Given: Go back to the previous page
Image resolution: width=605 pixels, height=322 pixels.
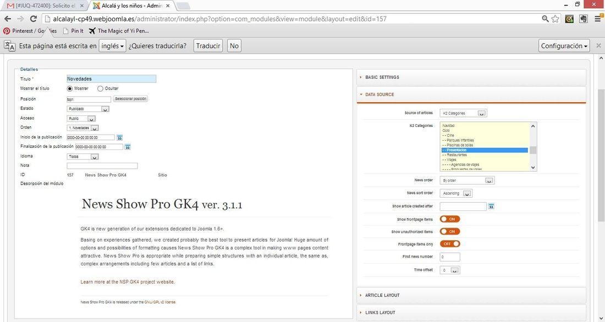Looking at the screenshot, I should (8, 19).
